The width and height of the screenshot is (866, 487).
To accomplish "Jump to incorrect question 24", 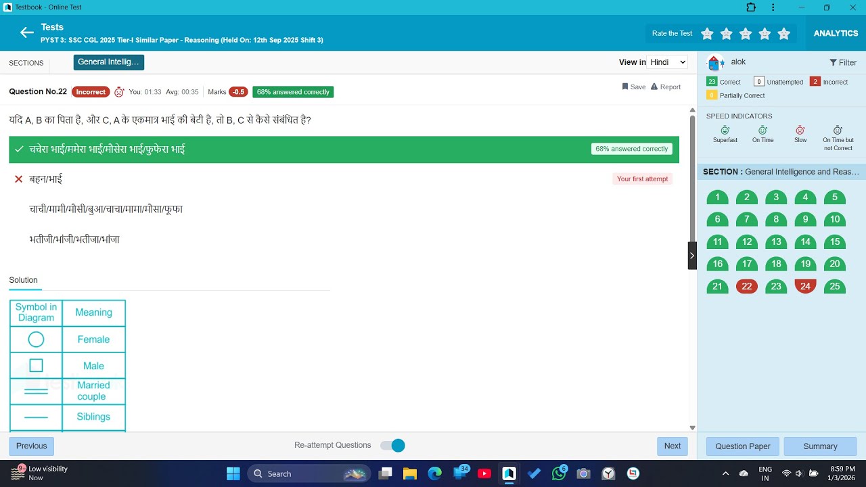I will click(805, 287).
